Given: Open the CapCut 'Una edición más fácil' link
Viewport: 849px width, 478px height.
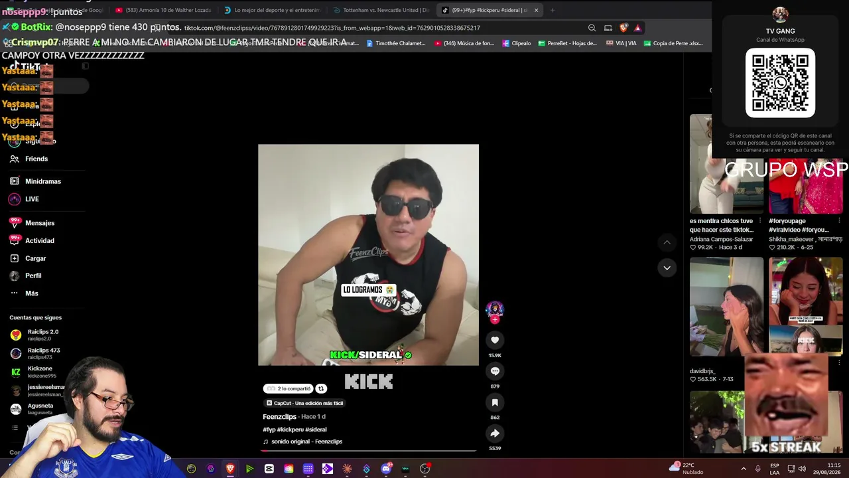Looking at the screenshot, I should point(304,403).
